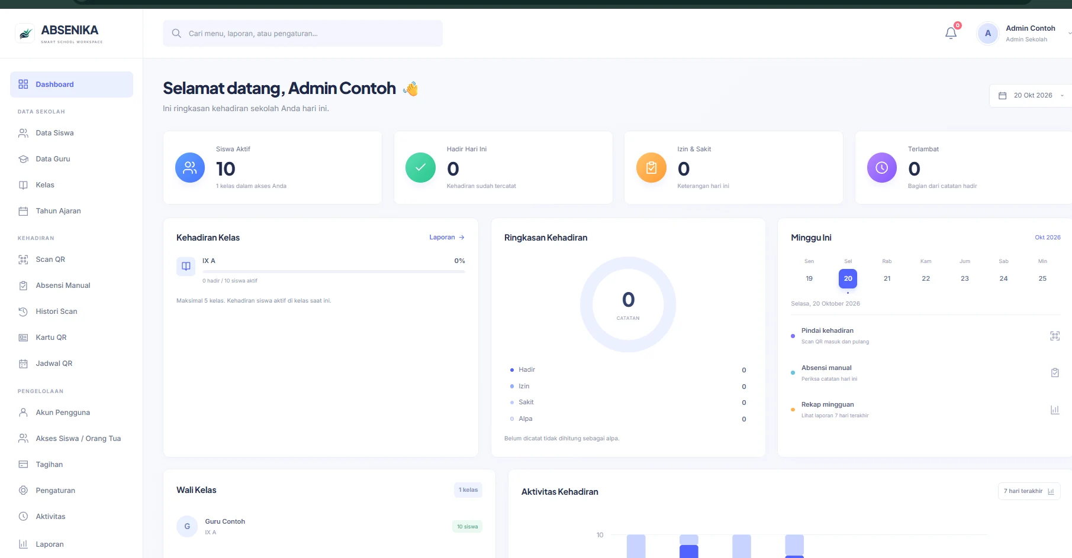Image resolution: width=1072 pixels, height=558 pixels.
Task: Focus the Cari menu search field
Action: 302,34
